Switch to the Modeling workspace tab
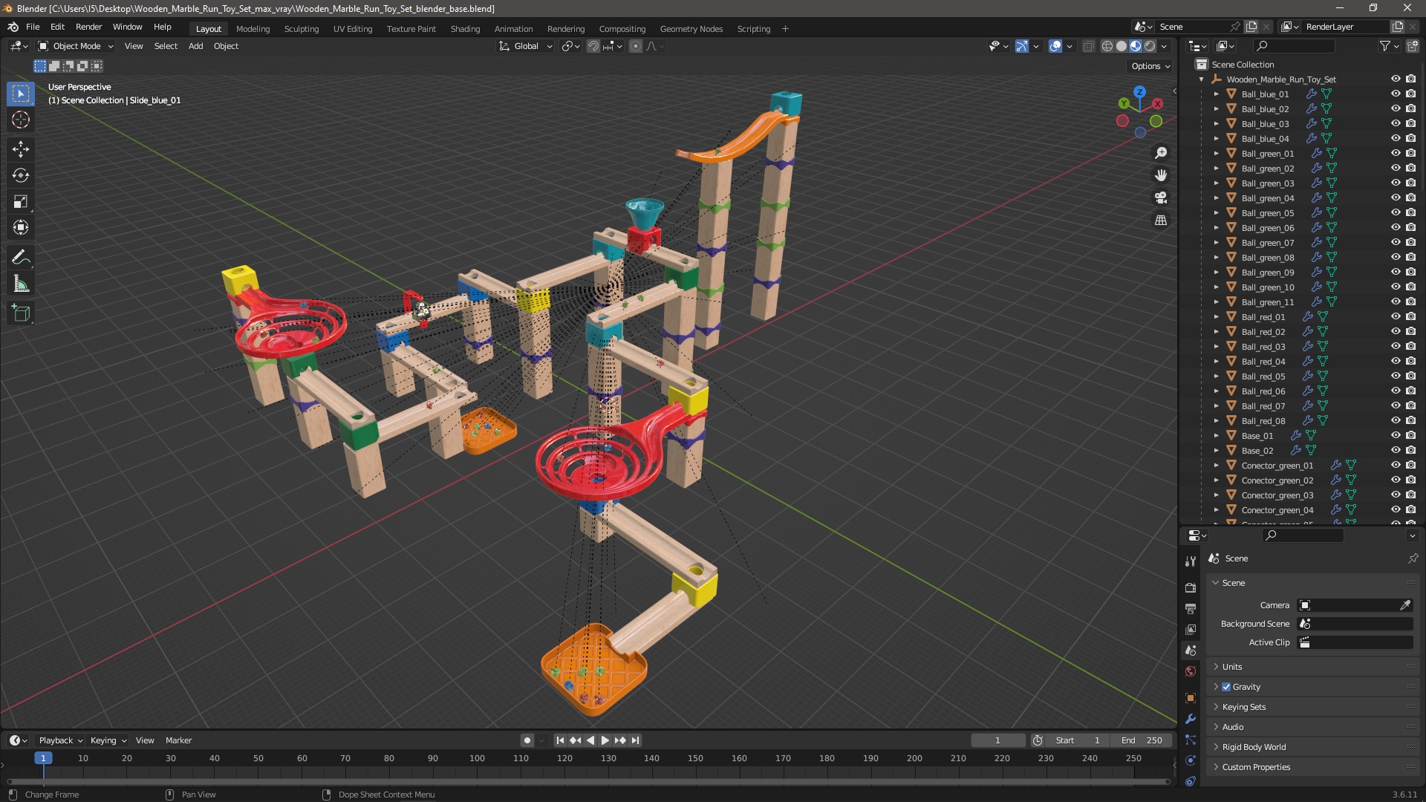 (x=253, y=29)
